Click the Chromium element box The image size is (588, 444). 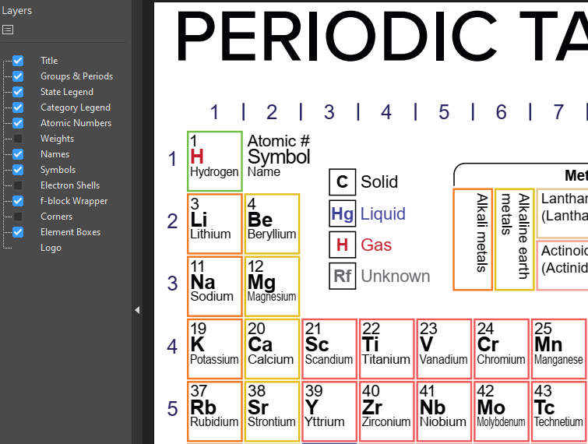point(502,349)
